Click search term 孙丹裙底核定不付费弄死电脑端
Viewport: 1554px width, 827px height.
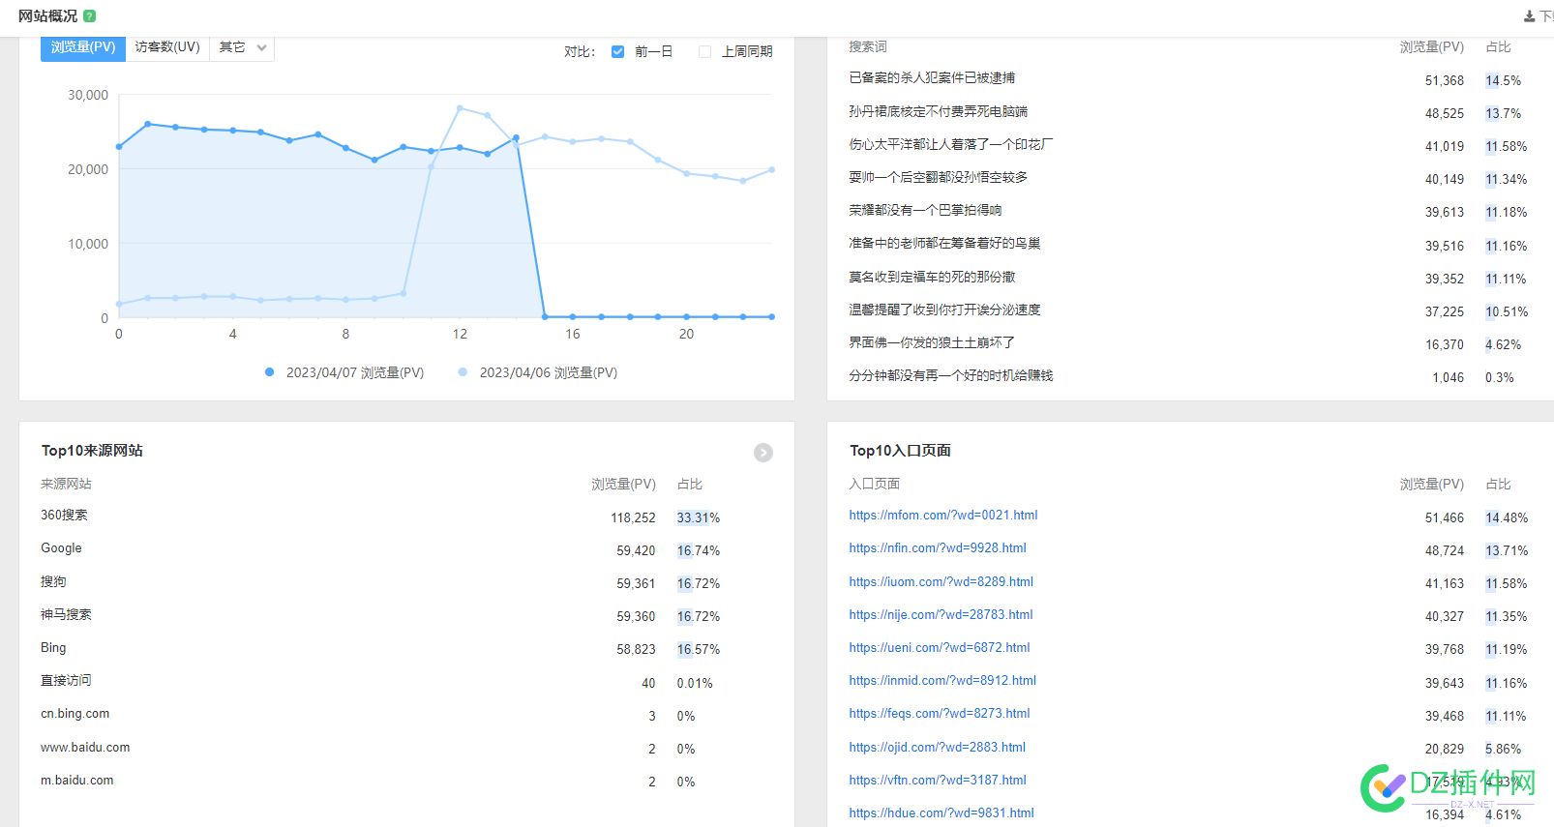click(939, 112)
